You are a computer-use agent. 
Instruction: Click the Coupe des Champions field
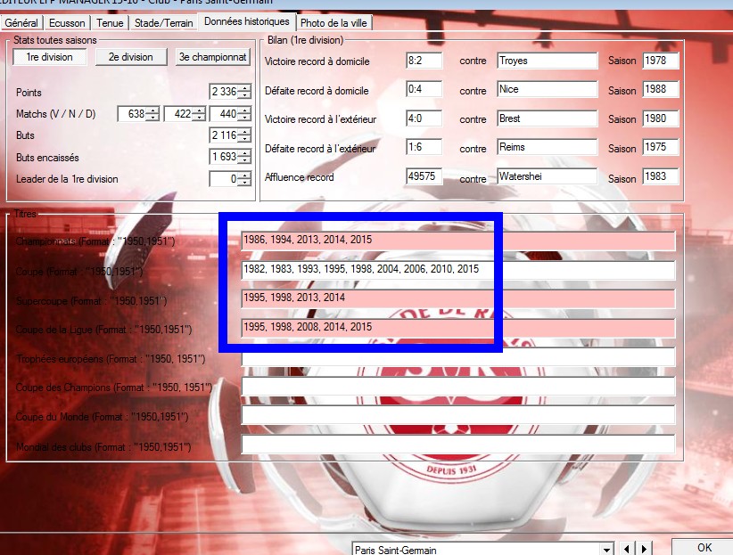(x=458, y=387)
